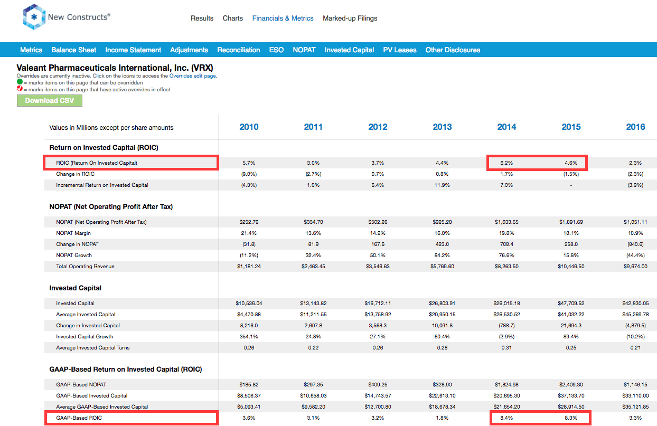Viewport: 657px width, 426px height.
Task: Select the Average Invested Capital row label
Action: click(x=86, y=314)
